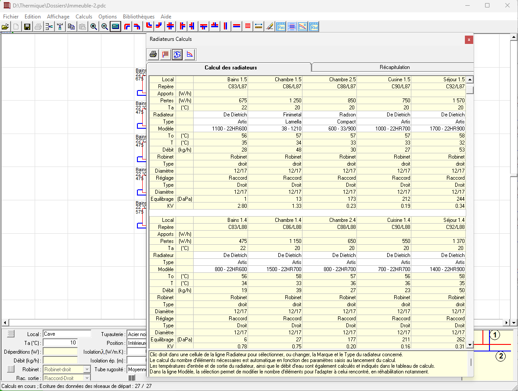Click the zoom in magnifier icon
This screenshot has height=391, width=518.
94,27
